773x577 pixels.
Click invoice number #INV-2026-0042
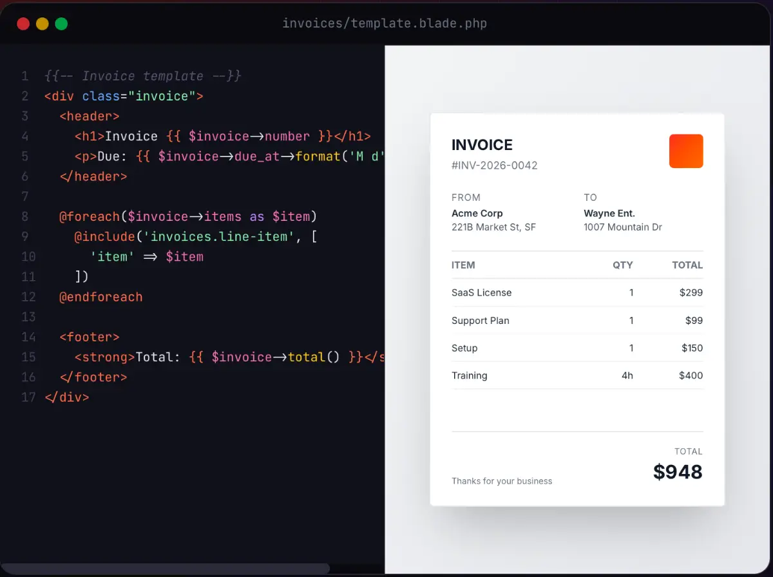495,166
